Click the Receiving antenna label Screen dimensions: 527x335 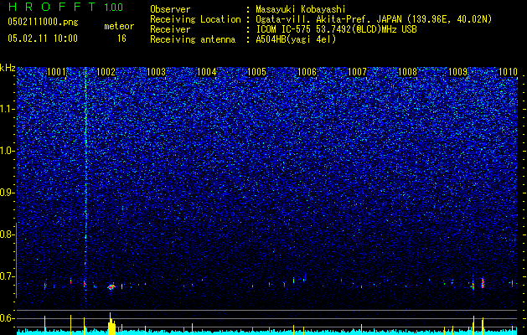tap(193, 39)
